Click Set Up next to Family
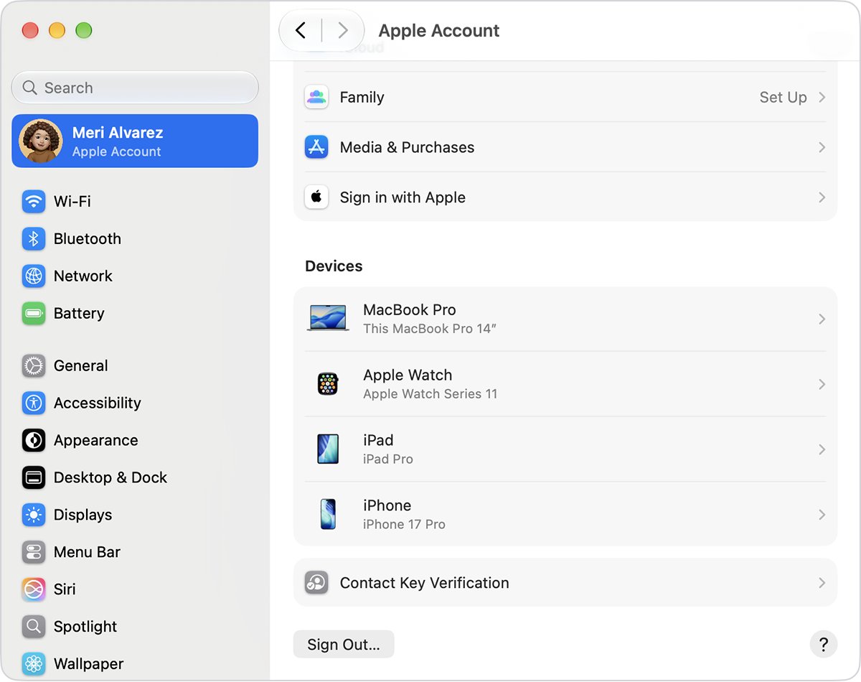The image size is (861, 682). pos(783,97)
